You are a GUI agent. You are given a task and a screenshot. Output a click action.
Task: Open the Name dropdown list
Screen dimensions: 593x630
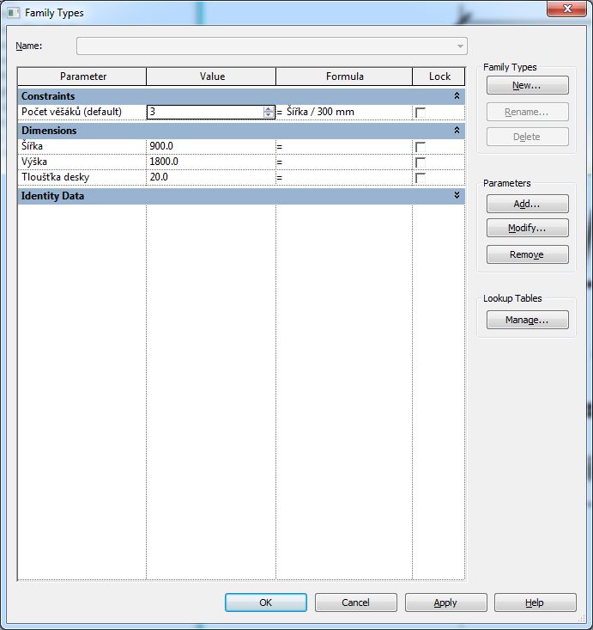(461, 46)
